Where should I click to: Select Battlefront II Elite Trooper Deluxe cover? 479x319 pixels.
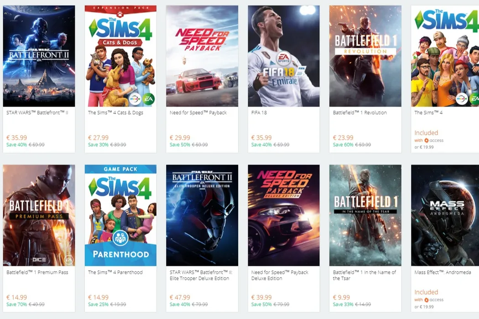pos(202,216)
